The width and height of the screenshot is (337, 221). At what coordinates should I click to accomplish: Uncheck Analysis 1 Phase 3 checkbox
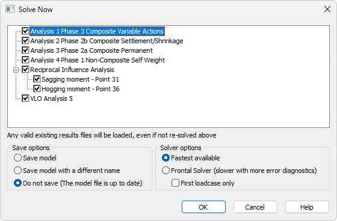point(25,31)
